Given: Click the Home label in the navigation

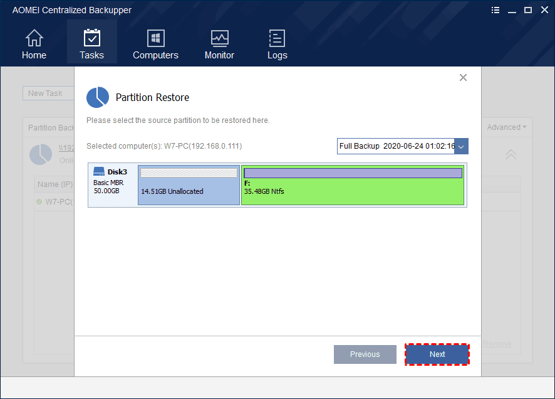Looking at the screenshot, I should (34, 55).
